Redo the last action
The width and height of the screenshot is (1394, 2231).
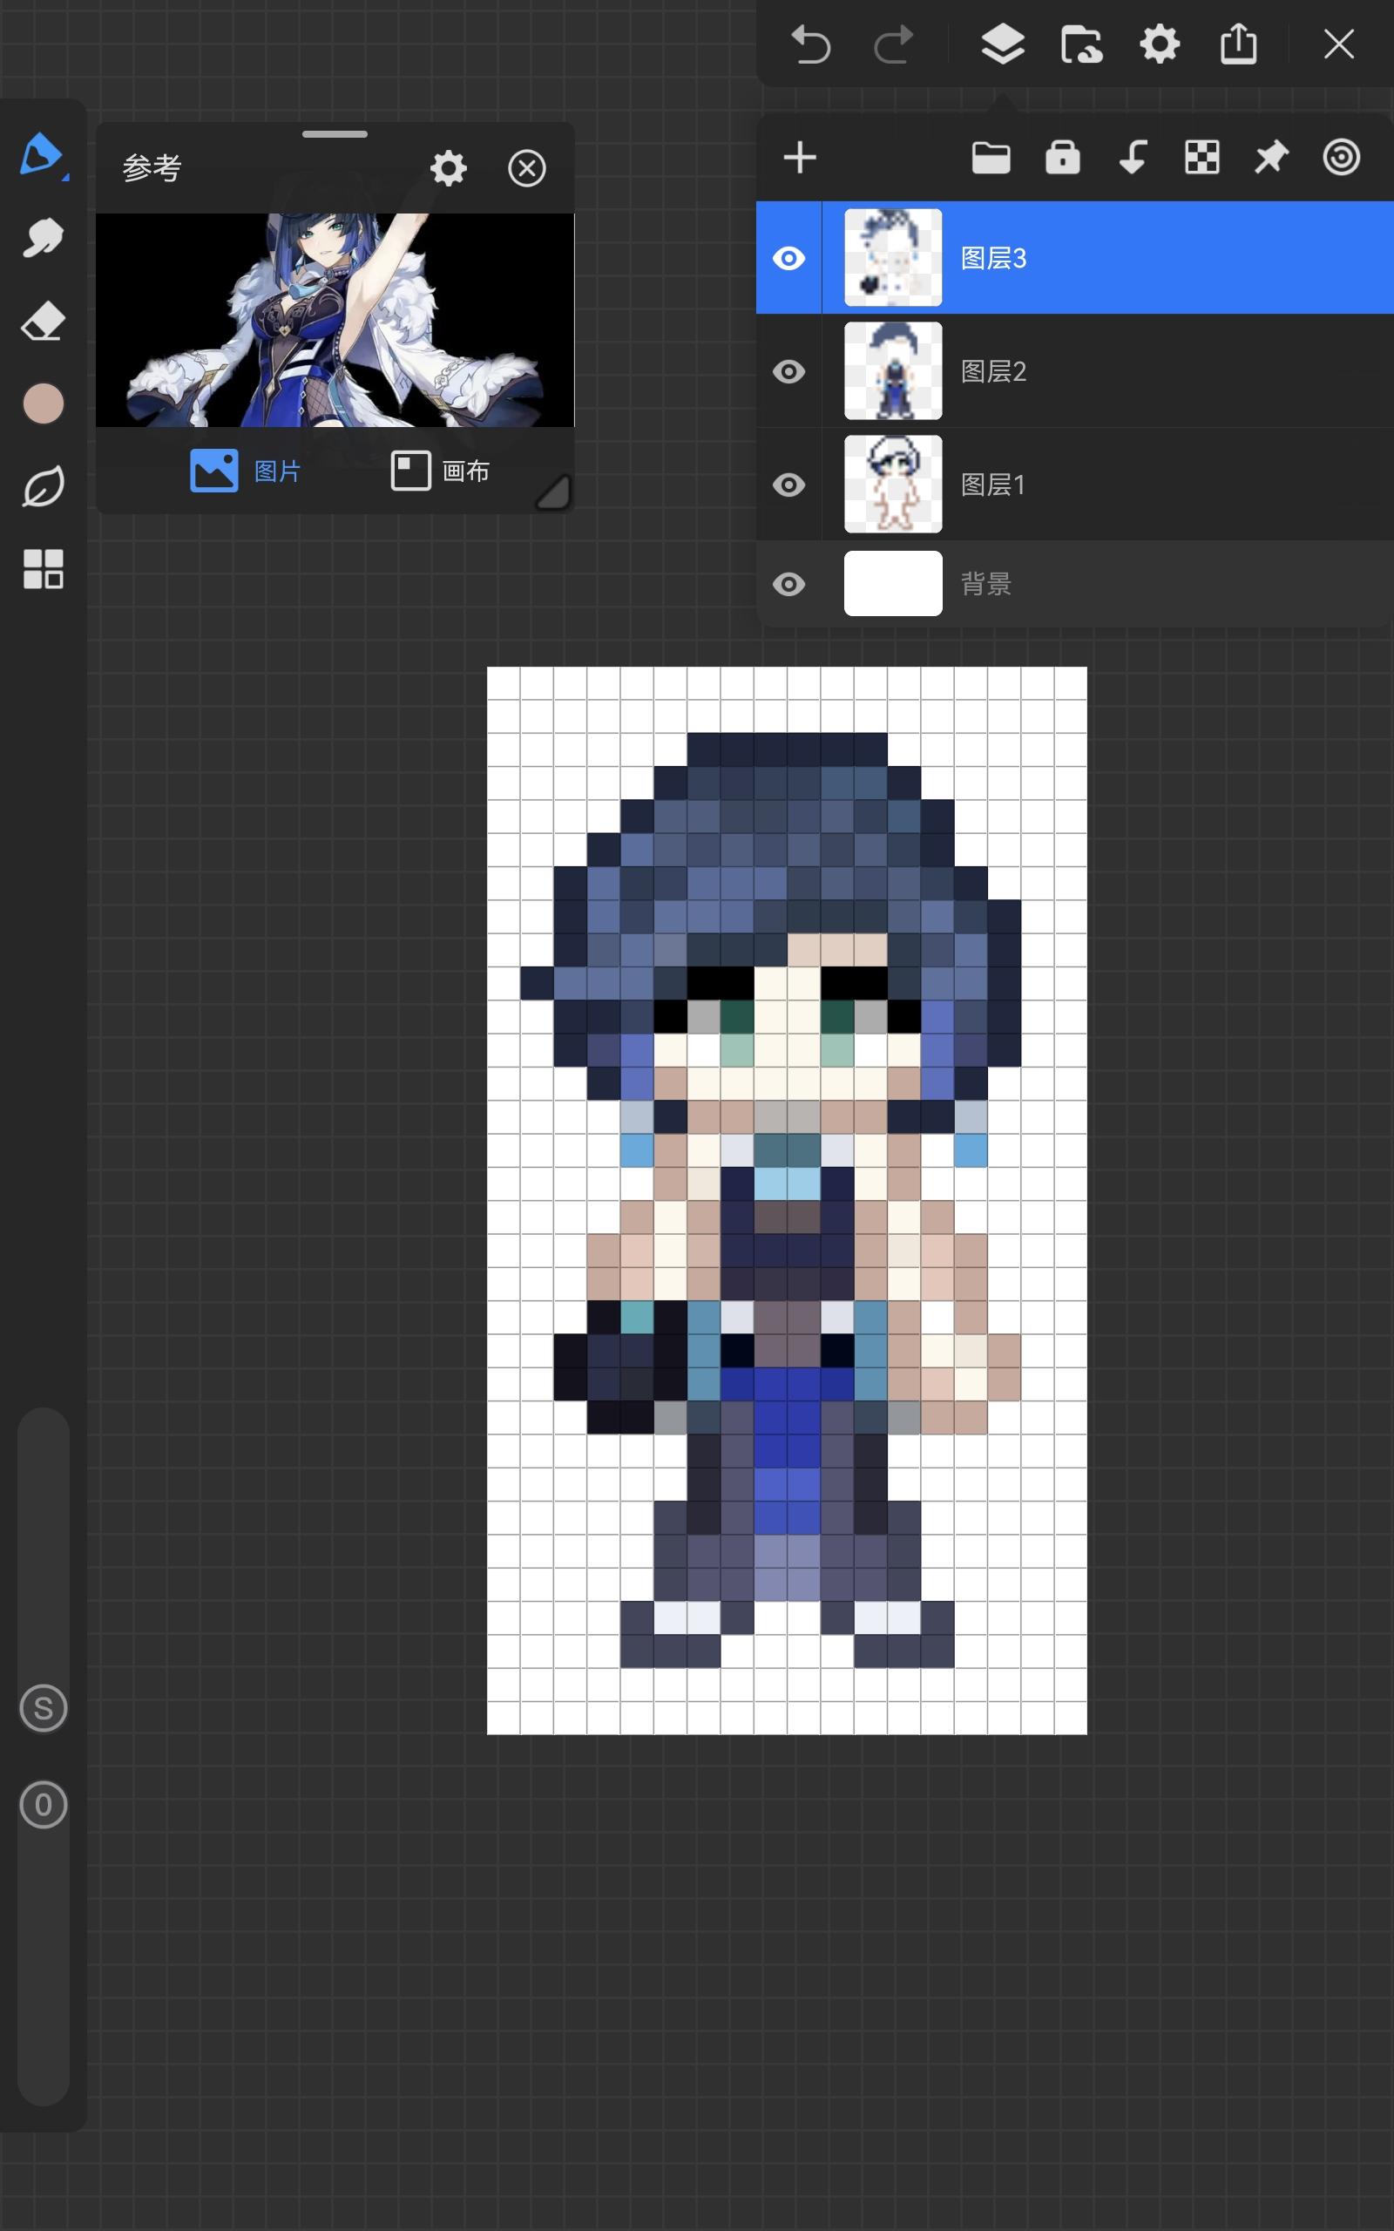[893, 44]
